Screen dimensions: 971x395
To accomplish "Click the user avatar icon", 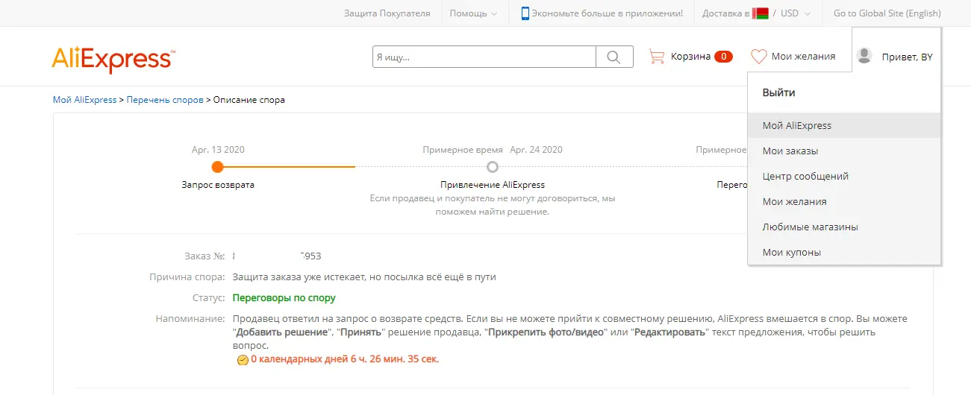I will point(864,56).
